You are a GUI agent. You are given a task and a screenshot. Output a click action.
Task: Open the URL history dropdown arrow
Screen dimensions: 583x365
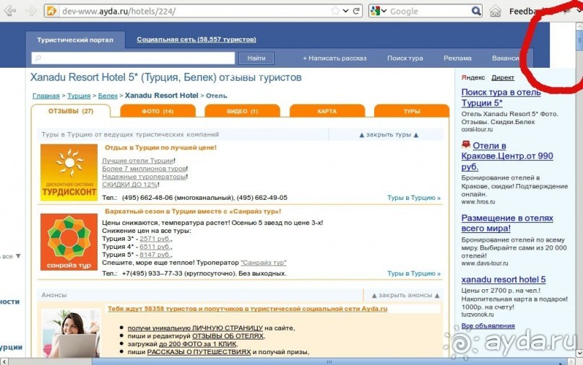[x=346, y=12]
